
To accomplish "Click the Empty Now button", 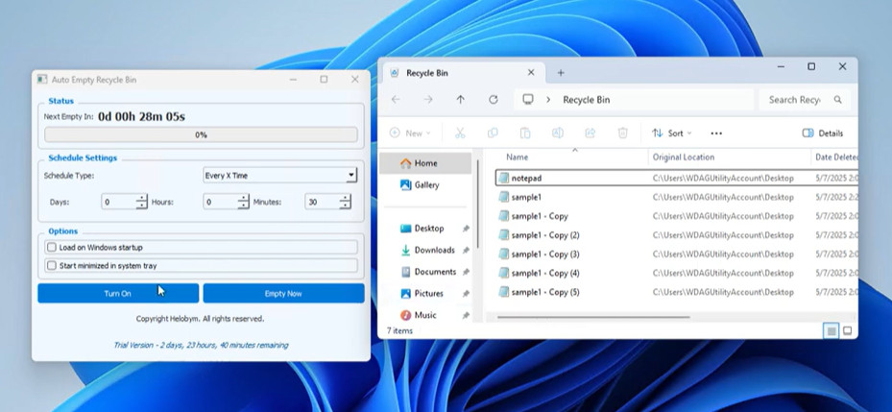I will coord(283,294).
